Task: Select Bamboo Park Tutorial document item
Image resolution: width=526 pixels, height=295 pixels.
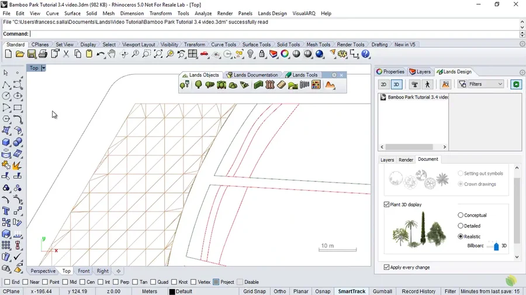Action: 414,97
